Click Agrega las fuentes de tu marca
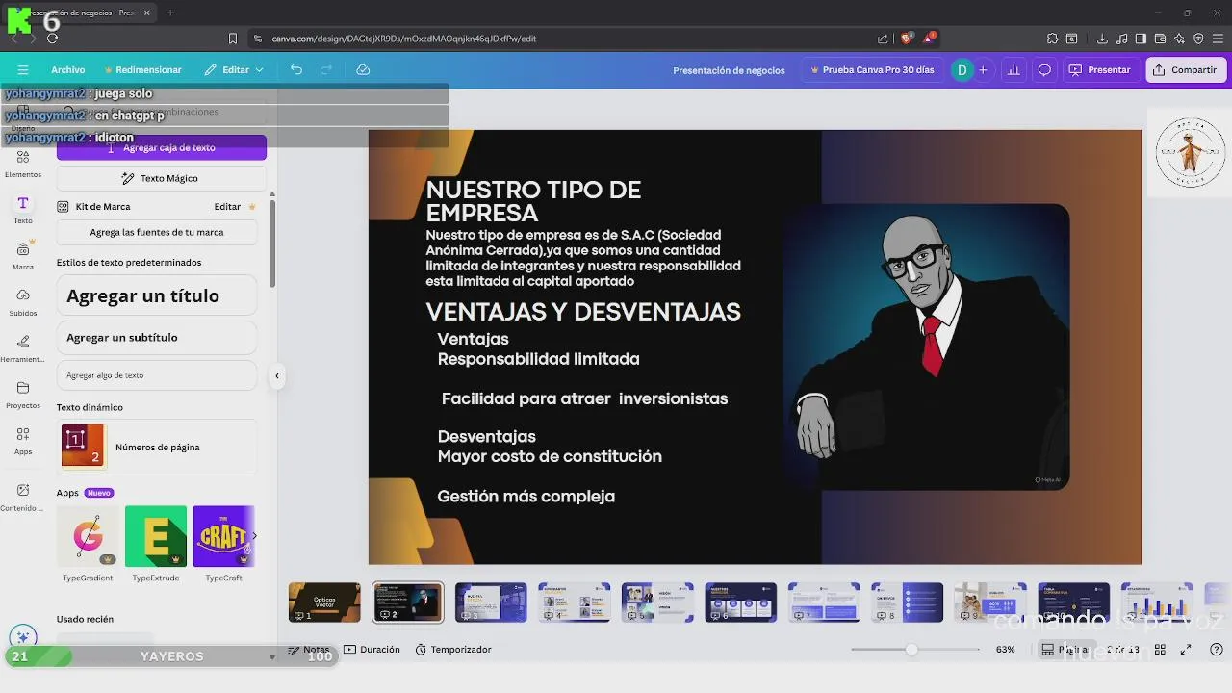 click(157, 232)
